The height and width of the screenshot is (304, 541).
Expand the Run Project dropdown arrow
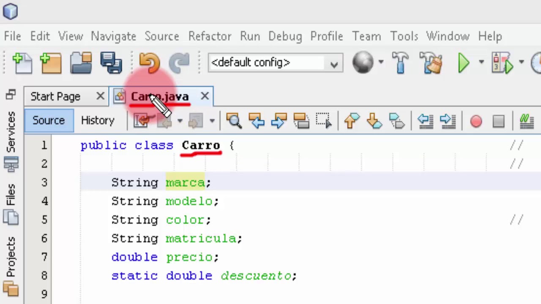coord(481,62)
